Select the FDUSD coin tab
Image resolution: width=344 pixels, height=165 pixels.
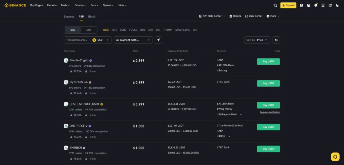coord(133,30)
